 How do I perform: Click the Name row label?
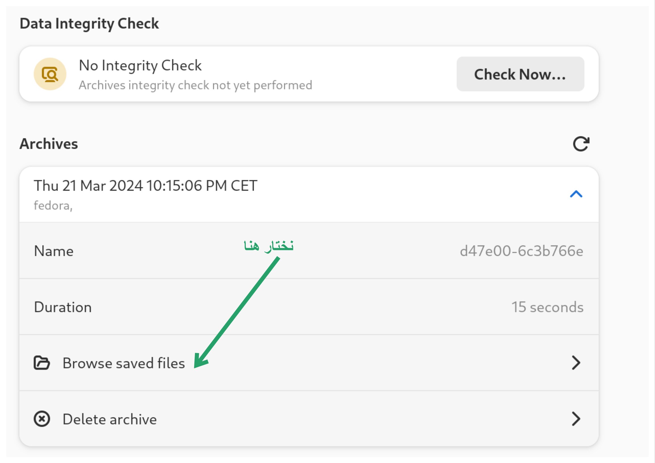(54, 251)
